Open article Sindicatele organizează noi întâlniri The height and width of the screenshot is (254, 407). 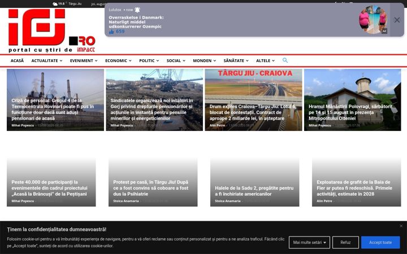152,110
